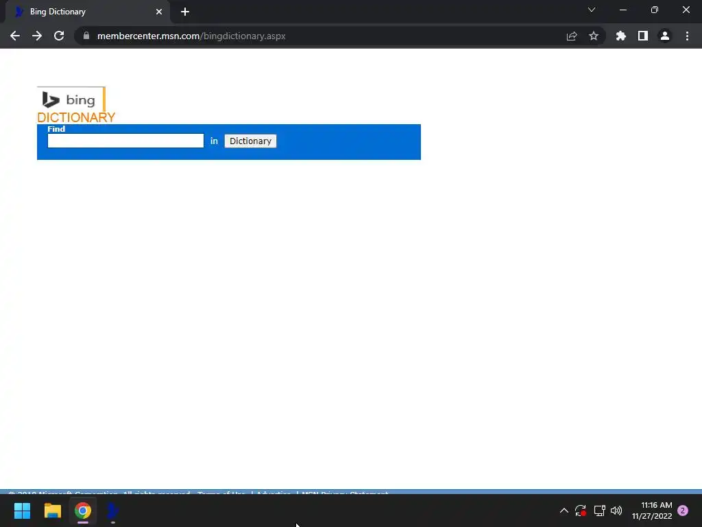Open the notification badge showing 2

tap(683, 511)
